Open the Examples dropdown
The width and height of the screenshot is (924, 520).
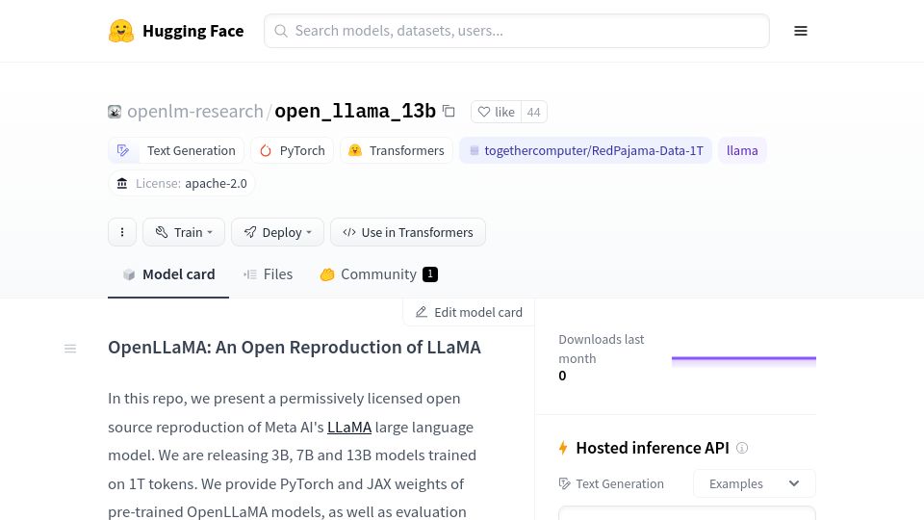(x=755, y=483)
